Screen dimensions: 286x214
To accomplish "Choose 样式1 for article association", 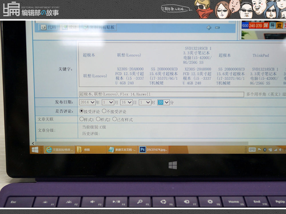I will (x=82, y=119).
